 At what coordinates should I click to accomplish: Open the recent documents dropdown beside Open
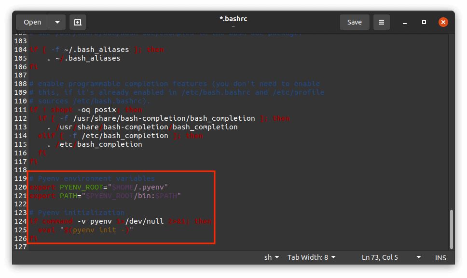tap(56, 22)
